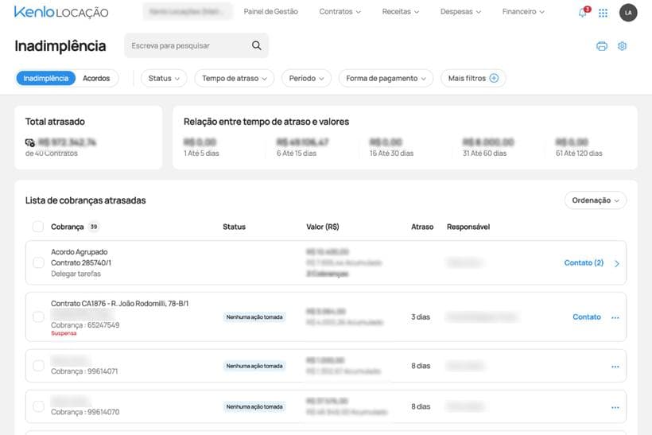Viewport: 652px width, 435px height.
Task: Click the 16 Até 30 dias bucket
Action: click(x=391, y=147)
